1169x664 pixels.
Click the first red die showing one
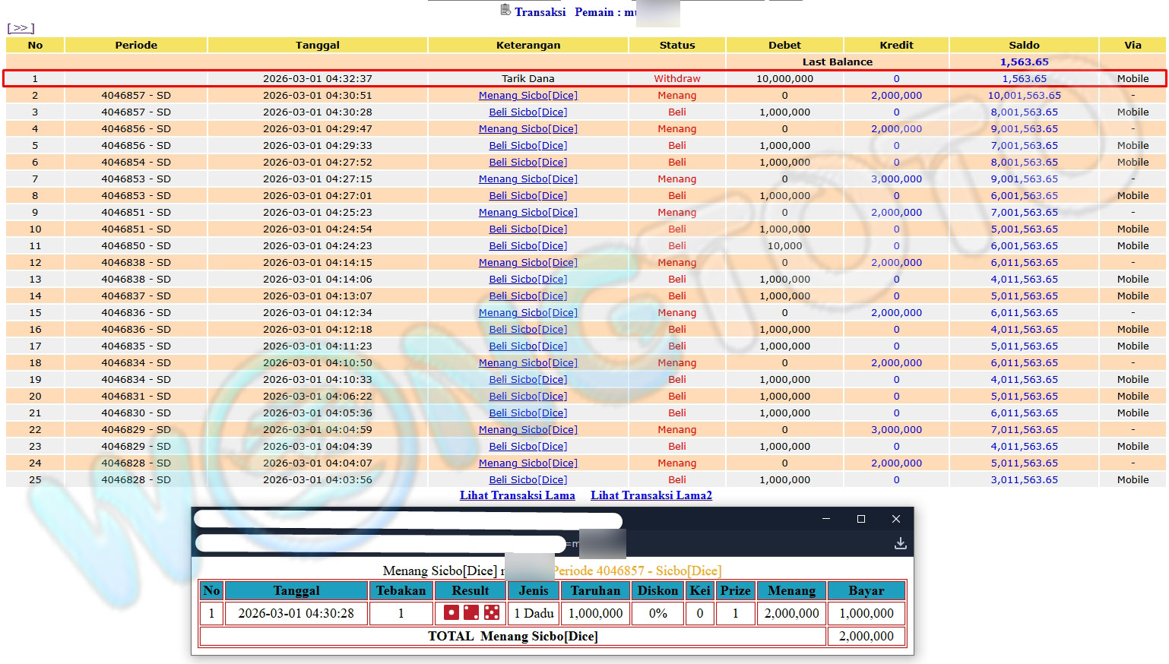click(x=451, y=612)
